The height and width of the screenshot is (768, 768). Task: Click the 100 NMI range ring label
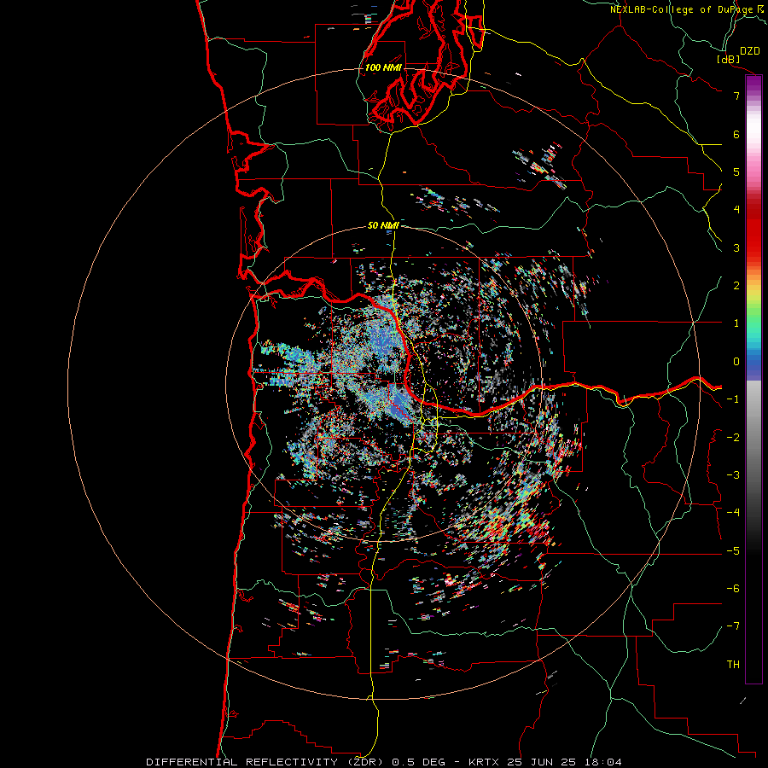pyautogui.click(x=383, y=67)
